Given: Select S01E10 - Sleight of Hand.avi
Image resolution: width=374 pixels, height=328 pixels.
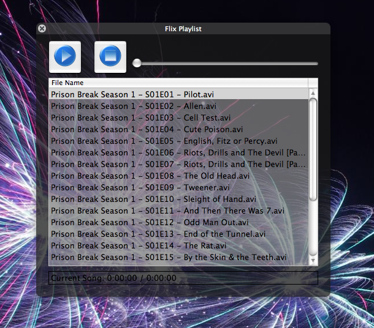Looking at the screenshot, I should pyautogui.click(x=178, y=199).
